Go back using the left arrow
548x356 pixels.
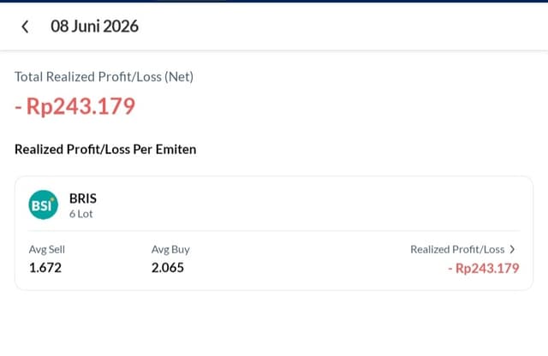25,27
